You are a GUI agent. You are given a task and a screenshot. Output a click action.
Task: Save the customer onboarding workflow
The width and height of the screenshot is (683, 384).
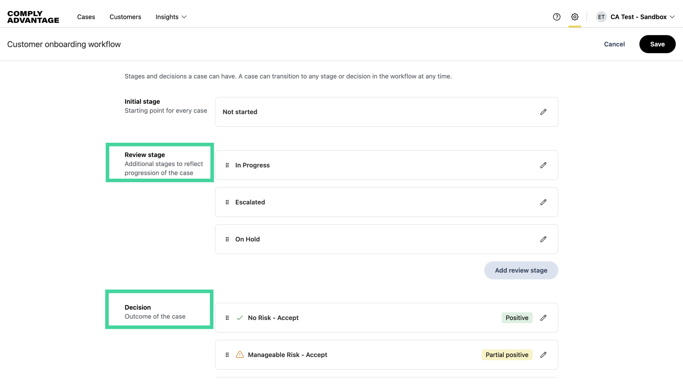[x=657, y=44]
